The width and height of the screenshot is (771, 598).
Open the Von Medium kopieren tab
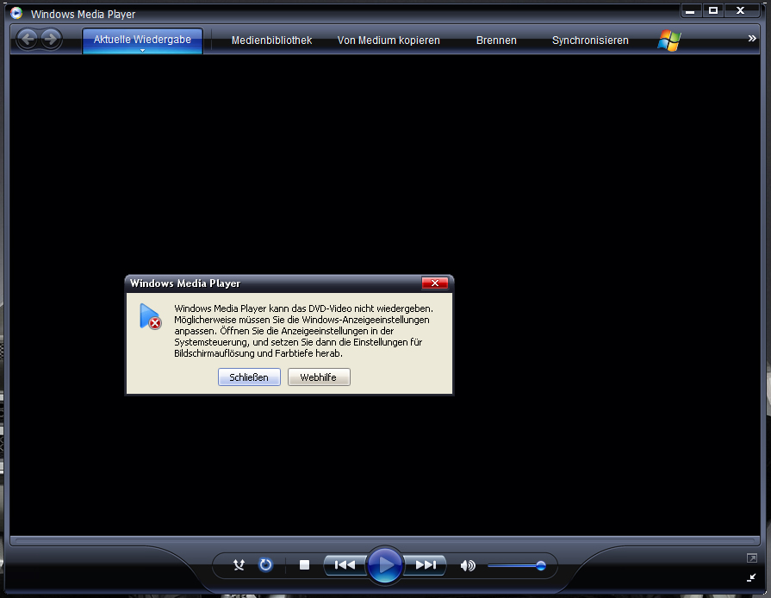[x=389, y=40]
